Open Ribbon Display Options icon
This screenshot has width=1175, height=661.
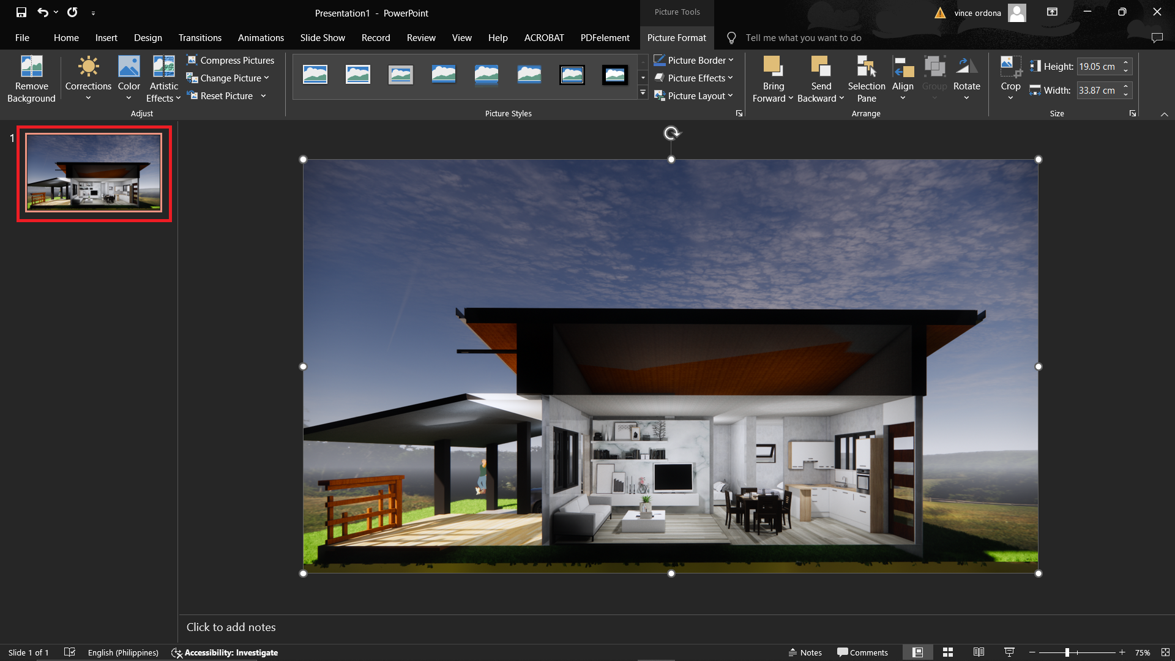coord(1052,12)
